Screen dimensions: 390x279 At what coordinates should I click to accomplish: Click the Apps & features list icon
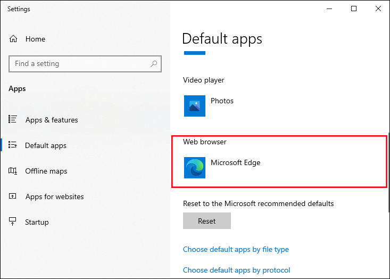[14, 120]
